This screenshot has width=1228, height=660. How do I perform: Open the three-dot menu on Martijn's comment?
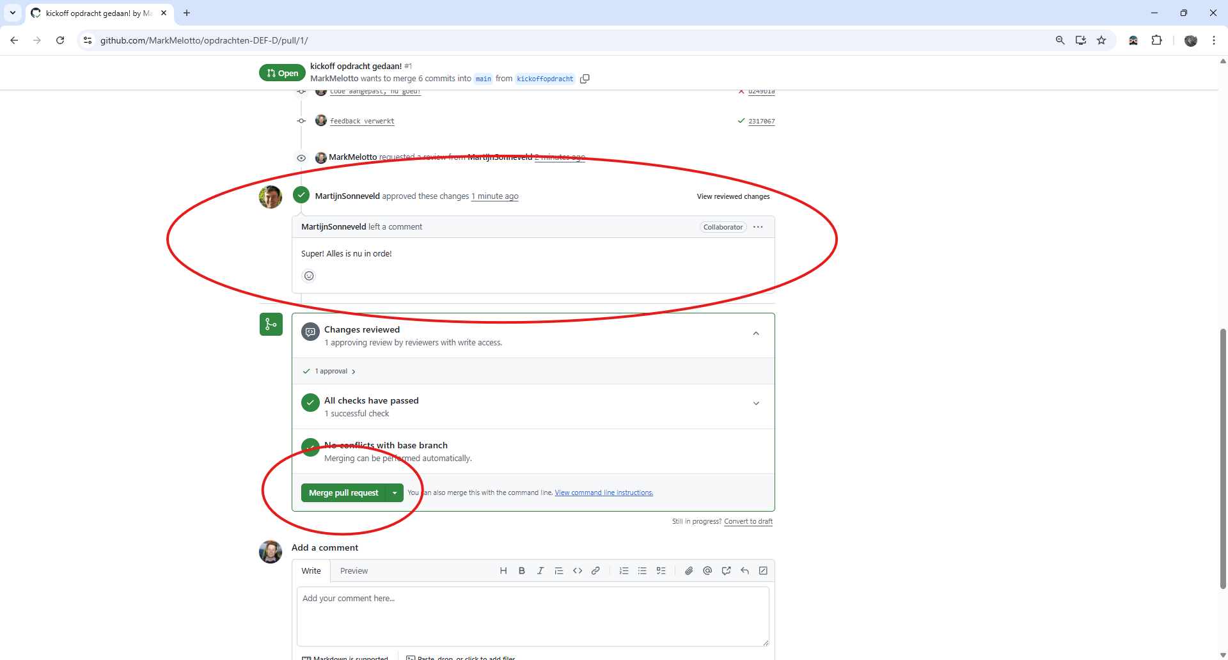(x=758, y=227)
